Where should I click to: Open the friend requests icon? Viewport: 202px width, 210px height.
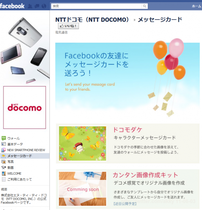pos(30,6)
